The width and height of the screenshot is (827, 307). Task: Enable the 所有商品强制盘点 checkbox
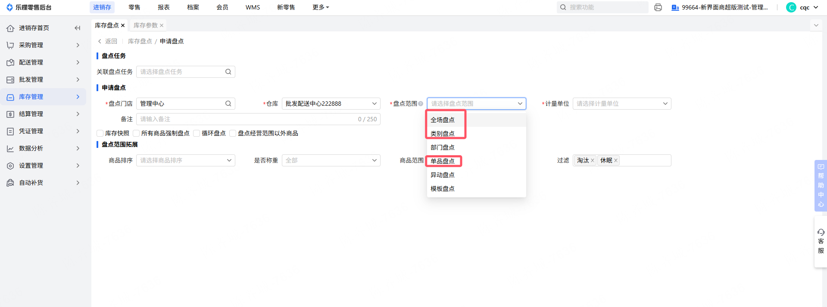click(x=136, y=133)
